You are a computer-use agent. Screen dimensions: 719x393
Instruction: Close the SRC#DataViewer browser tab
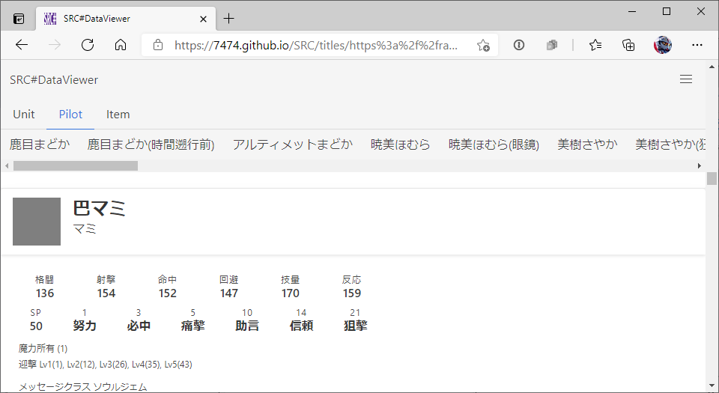tap(203, 19)
